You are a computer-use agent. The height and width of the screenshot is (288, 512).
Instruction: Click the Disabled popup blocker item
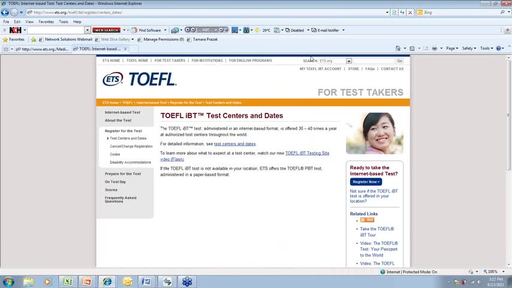point(294,30)
